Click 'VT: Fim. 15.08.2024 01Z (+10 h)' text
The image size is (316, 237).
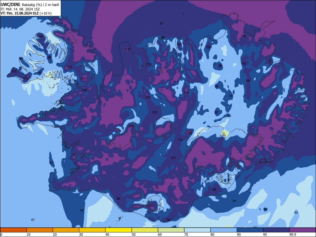click(x=26, y=13)
